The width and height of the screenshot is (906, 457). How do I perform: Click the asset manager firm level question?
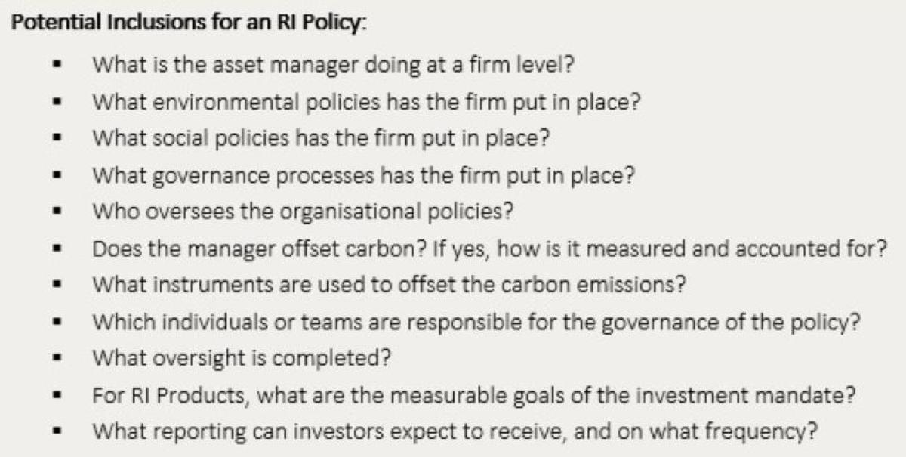[x=334, y=63]
